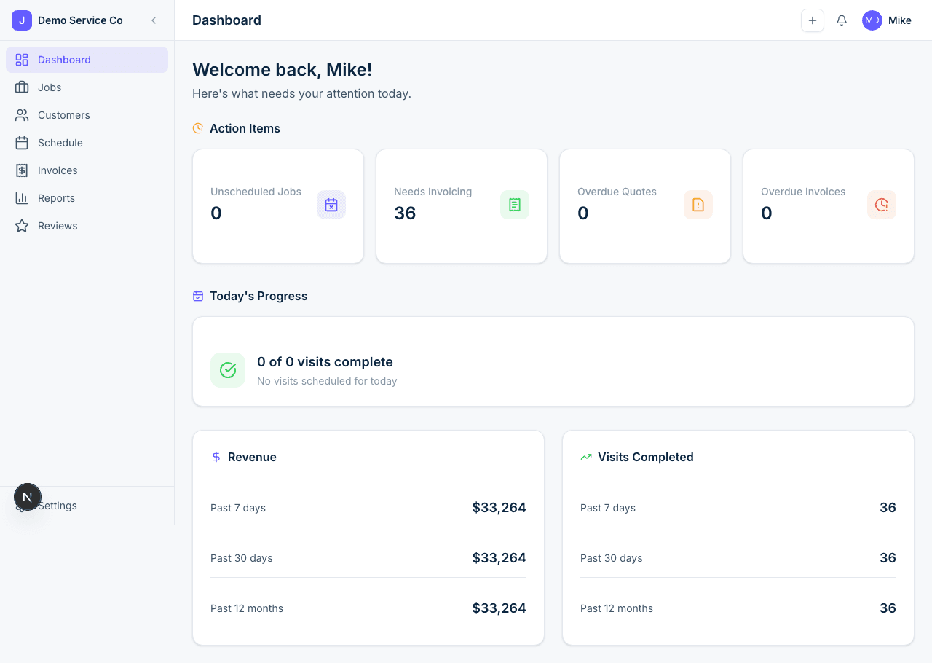Click the green checkmark circle icon
932x663 pixels.
point(228,370)
